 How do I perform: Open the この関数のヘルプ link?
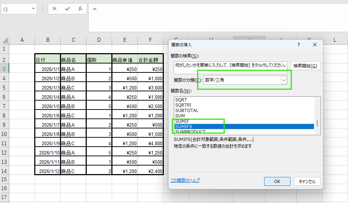click(185, 181)
